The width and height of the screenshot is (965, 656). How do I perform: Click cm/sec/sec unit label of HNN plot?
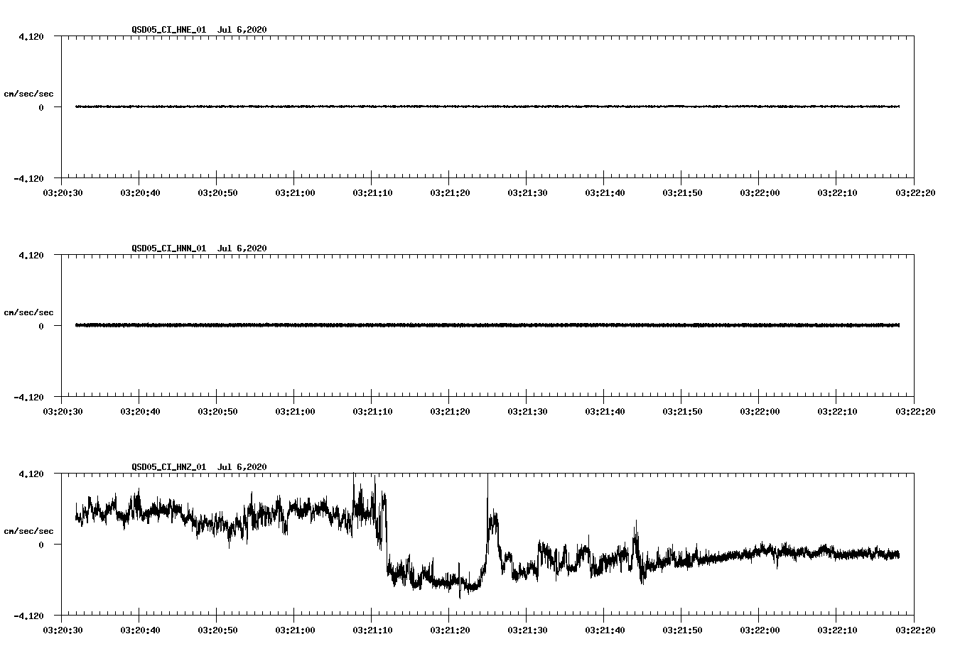[x=28, y=312]
